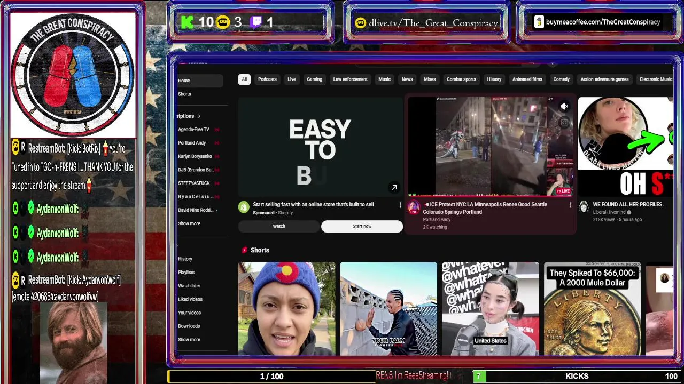Select the Podcasts filter chip

point(267,79)
